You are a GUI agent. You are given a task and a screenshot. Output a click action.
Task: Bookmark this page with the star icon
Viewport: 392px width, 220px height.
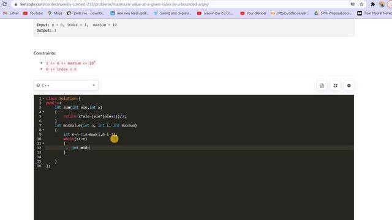361,4
